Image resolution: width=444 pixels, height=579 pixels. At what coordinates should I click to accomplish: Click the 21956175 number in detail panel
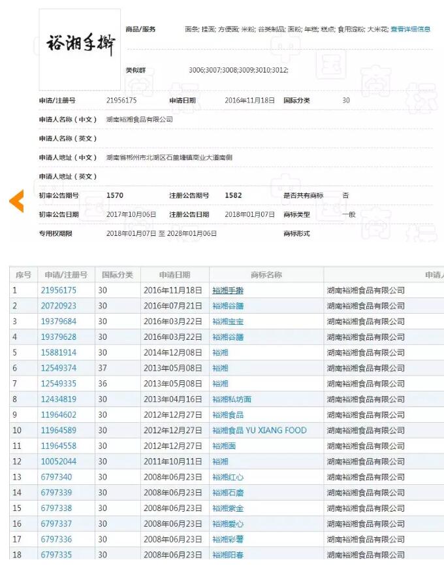click(121, 100)
